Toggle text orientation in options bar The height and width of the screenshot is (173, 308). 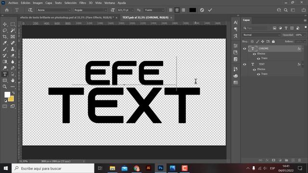[30, 10]
